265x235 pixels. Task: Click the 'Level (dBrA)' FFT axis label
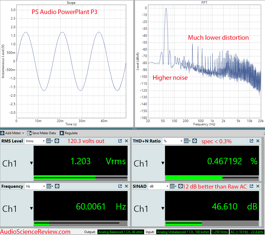pyautogui.click(x=138, y=61)
